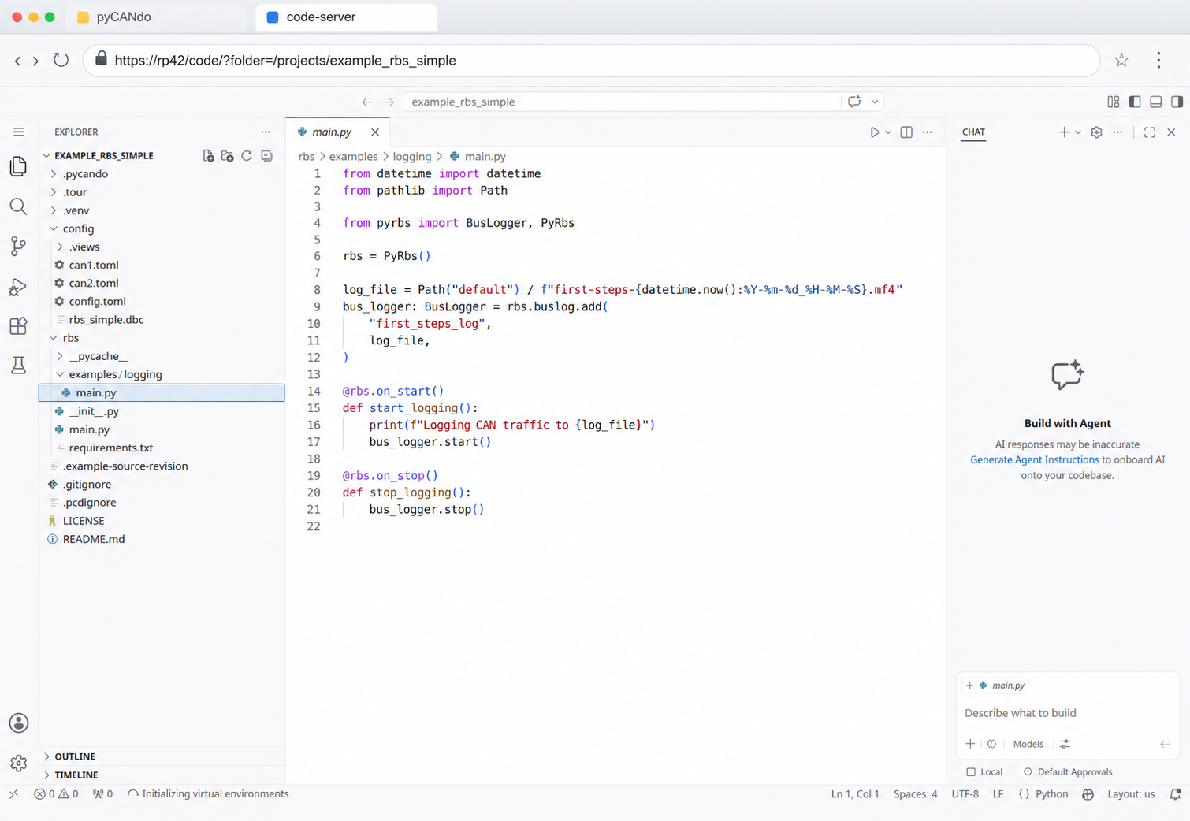Select the CHAT panel tab
Screen dimensions: 1190x821
pyautogui.click(x=973, y=132)
